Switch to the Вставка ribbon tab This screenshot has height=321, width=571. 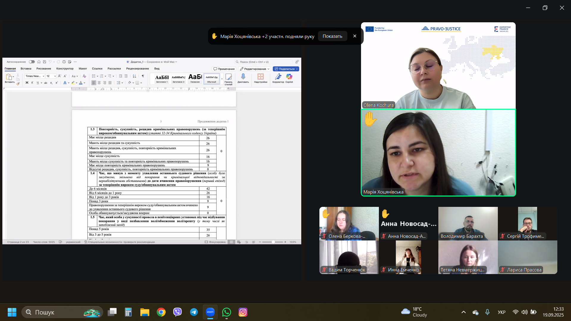26,69
